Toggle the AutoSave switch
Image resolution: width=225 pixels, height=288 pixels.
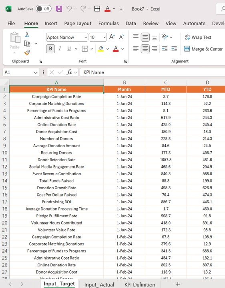click(43, 9)
